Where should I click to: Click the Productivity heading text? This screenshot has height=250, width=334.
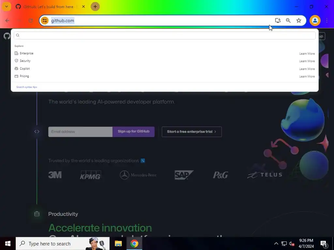tap(63, 214)
